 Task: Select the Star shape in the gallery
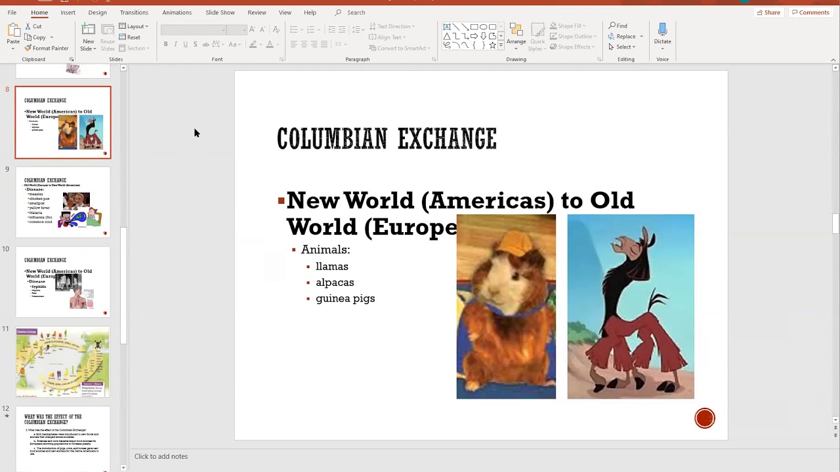(492, 45)
